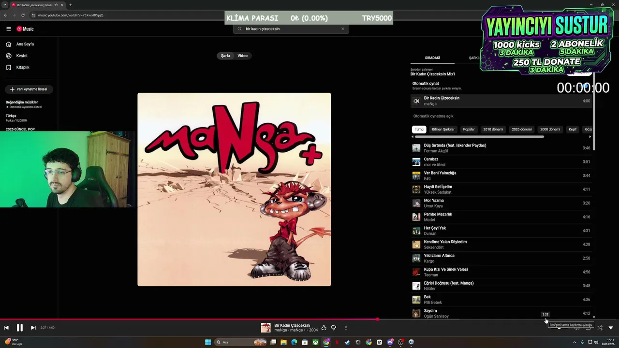Viewport: 619px width, 348px height.
Task: Clear the search box with X
Action: [x=343, y=29]
